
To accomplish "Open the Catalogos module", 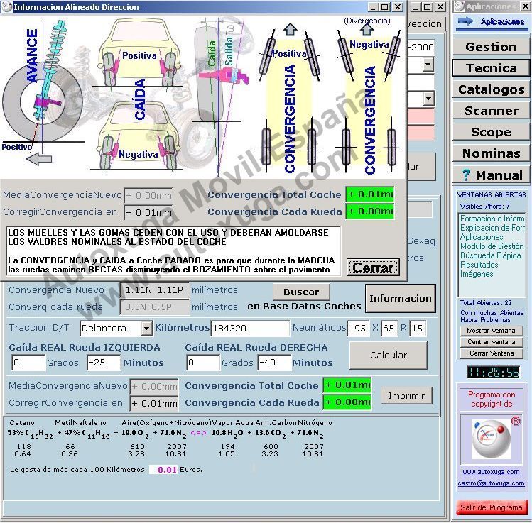I will click(491, 89).
